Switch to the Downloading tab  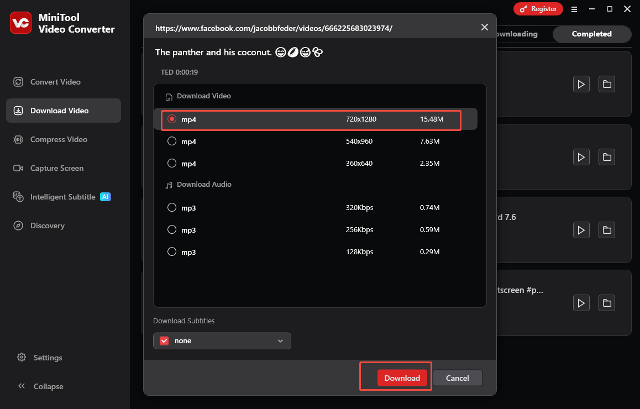click(x=516, y=34)
